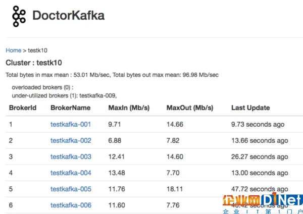Open broker testkafka-002 details
Screen dimensions: 303x214
(x=71, y=140)
